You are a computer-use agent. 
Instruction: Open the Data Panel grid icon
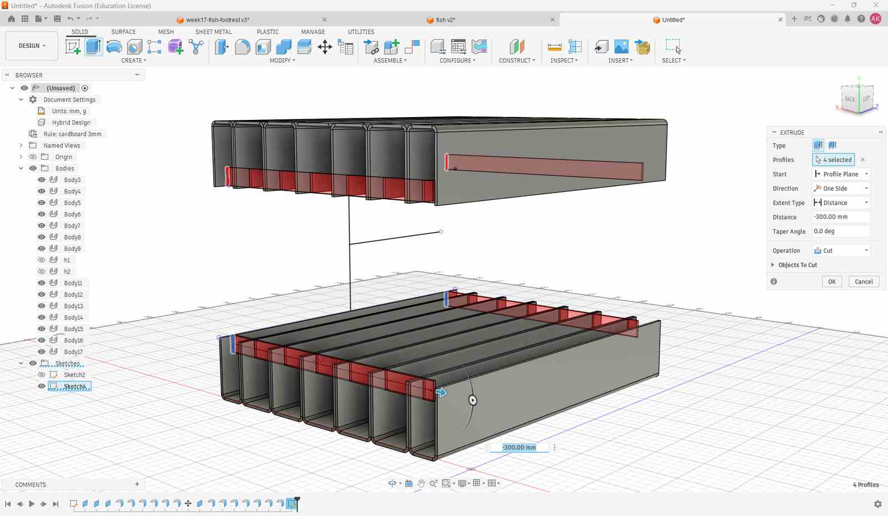coord(25,19)
